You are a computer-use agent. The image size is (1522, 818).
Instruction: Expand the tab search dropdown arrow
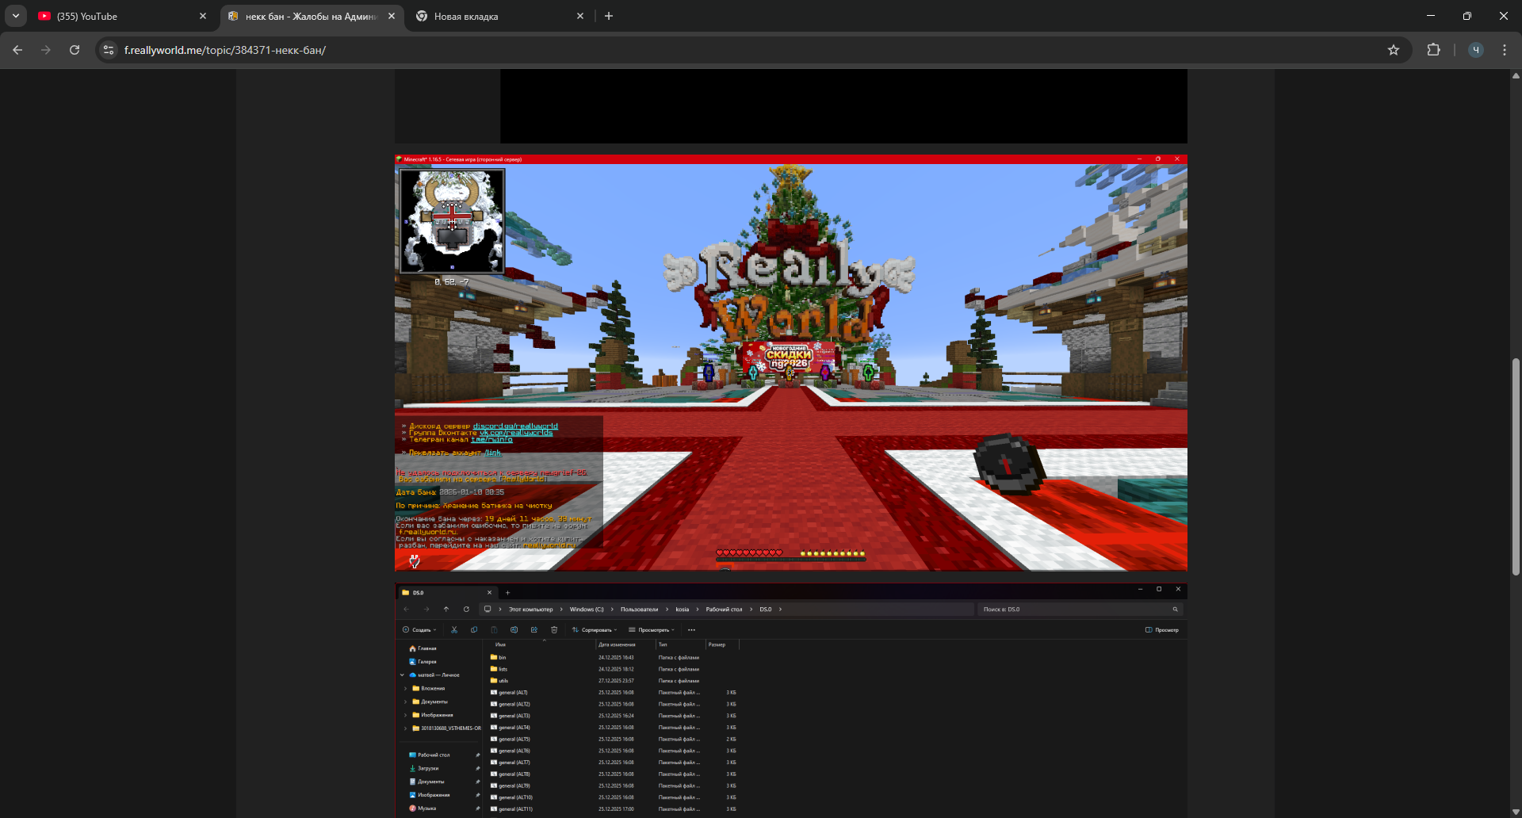coord(16,16)
